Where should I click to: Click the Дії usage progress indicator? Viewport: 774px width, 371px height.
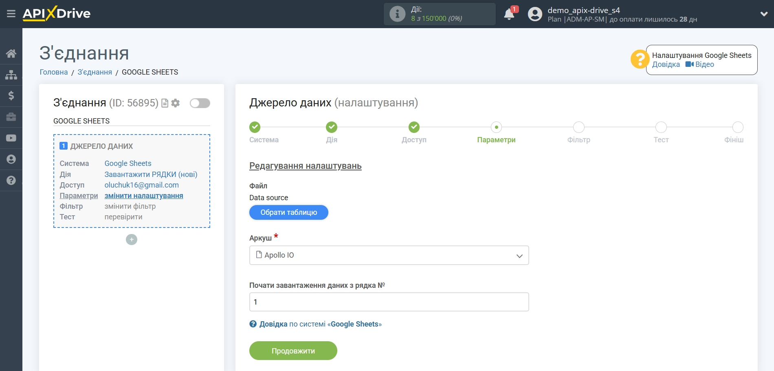pyautogui.click(x=440, y=13)
